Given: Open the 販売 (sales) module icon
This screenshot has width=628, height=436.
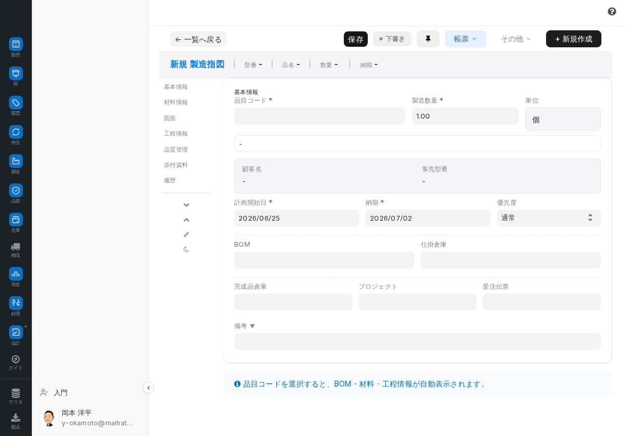Looking at the screenshot, I should pyautogui.click(x=15, y=44).
